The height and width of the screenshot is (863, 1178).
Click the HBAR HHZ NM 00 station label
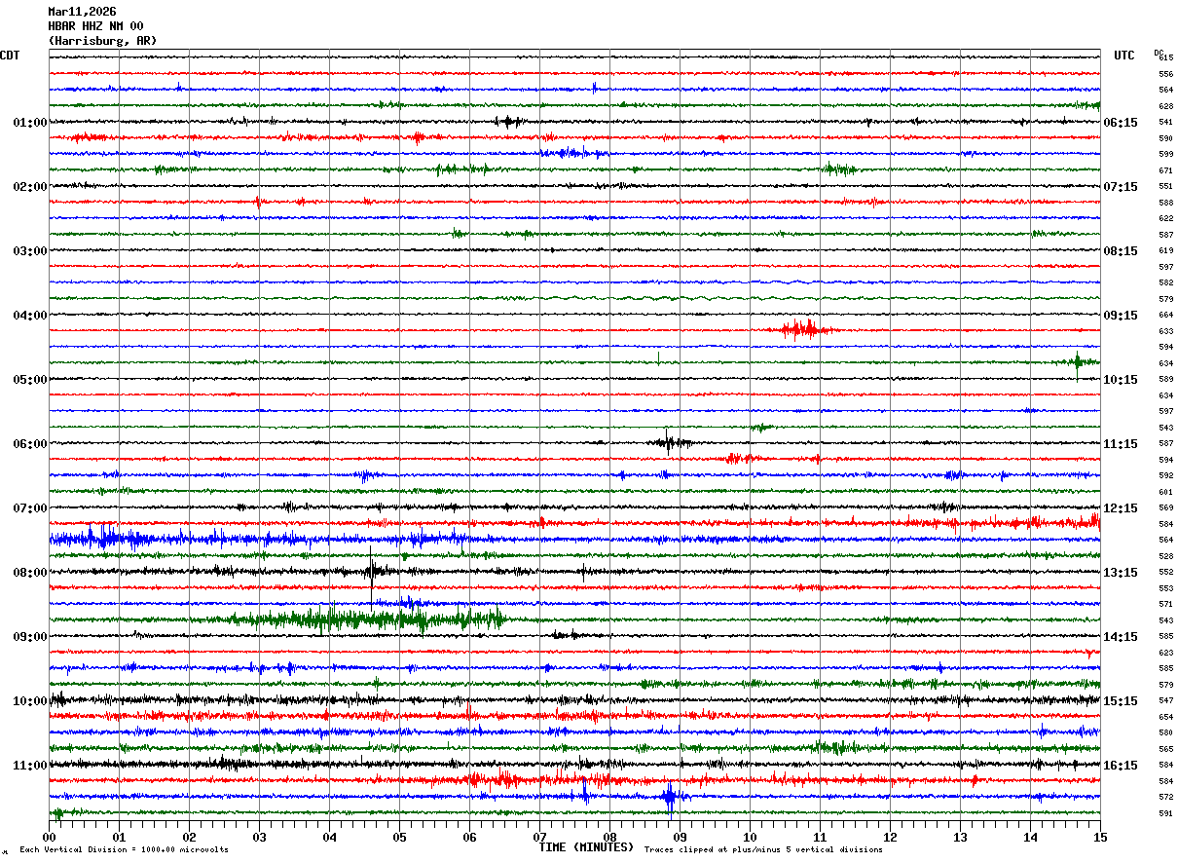click(95, 26)
